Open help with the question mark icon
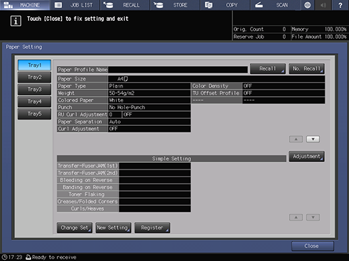The width and height of the screenshot is (349, 261). click(x=340, y=5)
